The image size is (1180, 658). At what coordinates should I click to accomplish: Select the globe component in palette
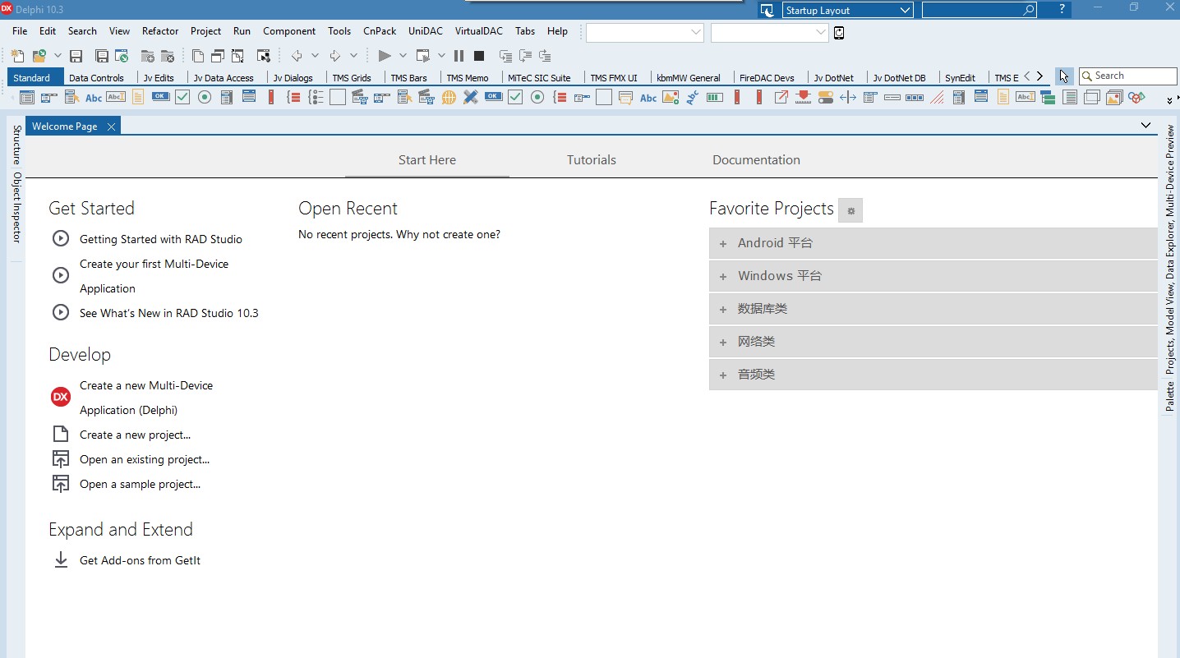click(x=449, y=97)
